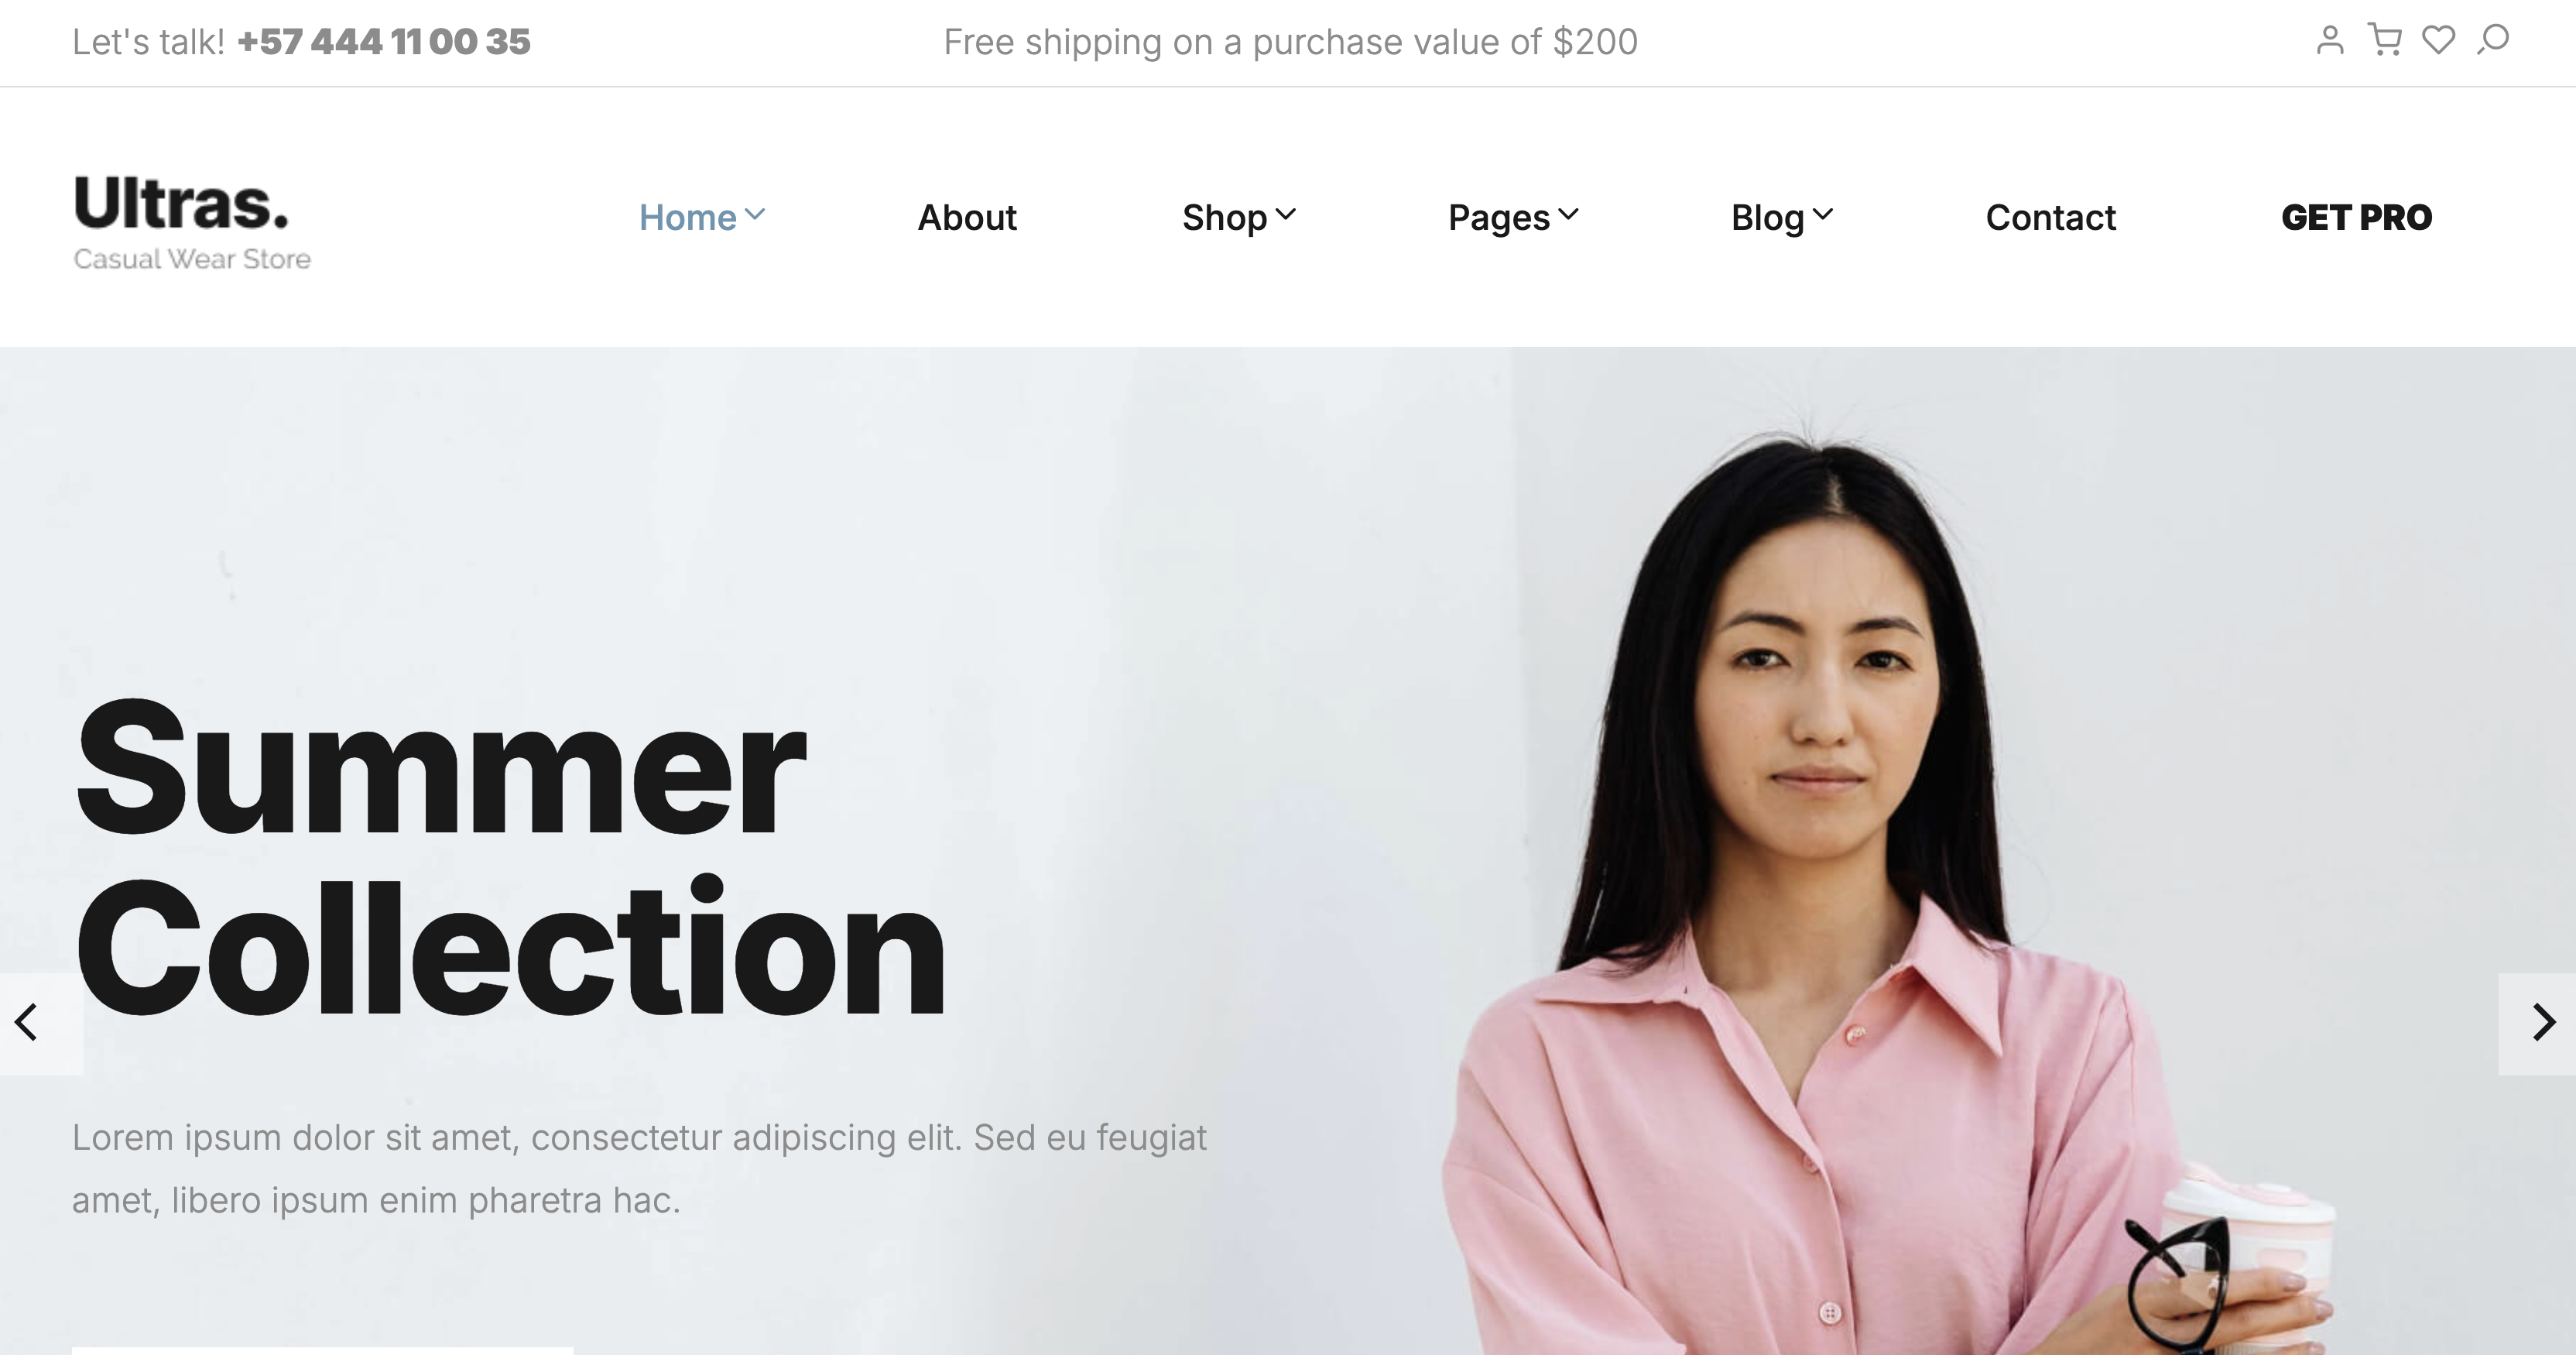The width and height of the screenshot is (2576, 1355).
Task: Click the Casual Wear Store tagline
Action: (192, 259)
